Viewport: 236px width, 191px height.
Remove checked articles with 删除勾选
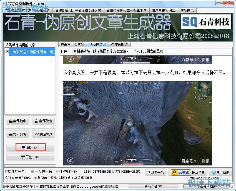(x=44, y=134)
